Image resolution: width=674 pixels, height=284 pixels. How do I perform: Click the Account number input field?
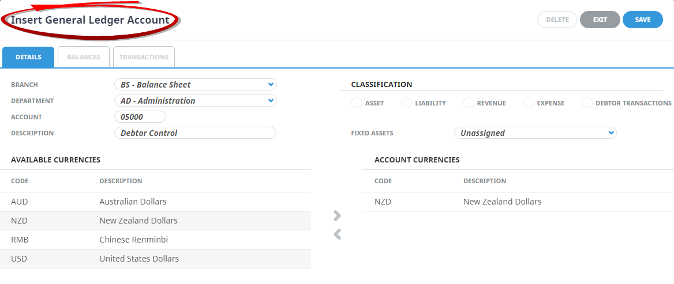tap(140, 117)
